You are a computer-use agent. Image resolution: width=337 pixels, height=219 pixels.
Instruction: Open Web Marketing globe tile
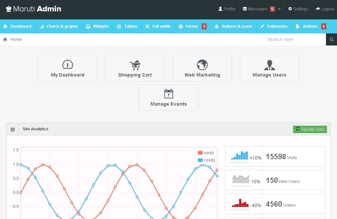point(202,69)
